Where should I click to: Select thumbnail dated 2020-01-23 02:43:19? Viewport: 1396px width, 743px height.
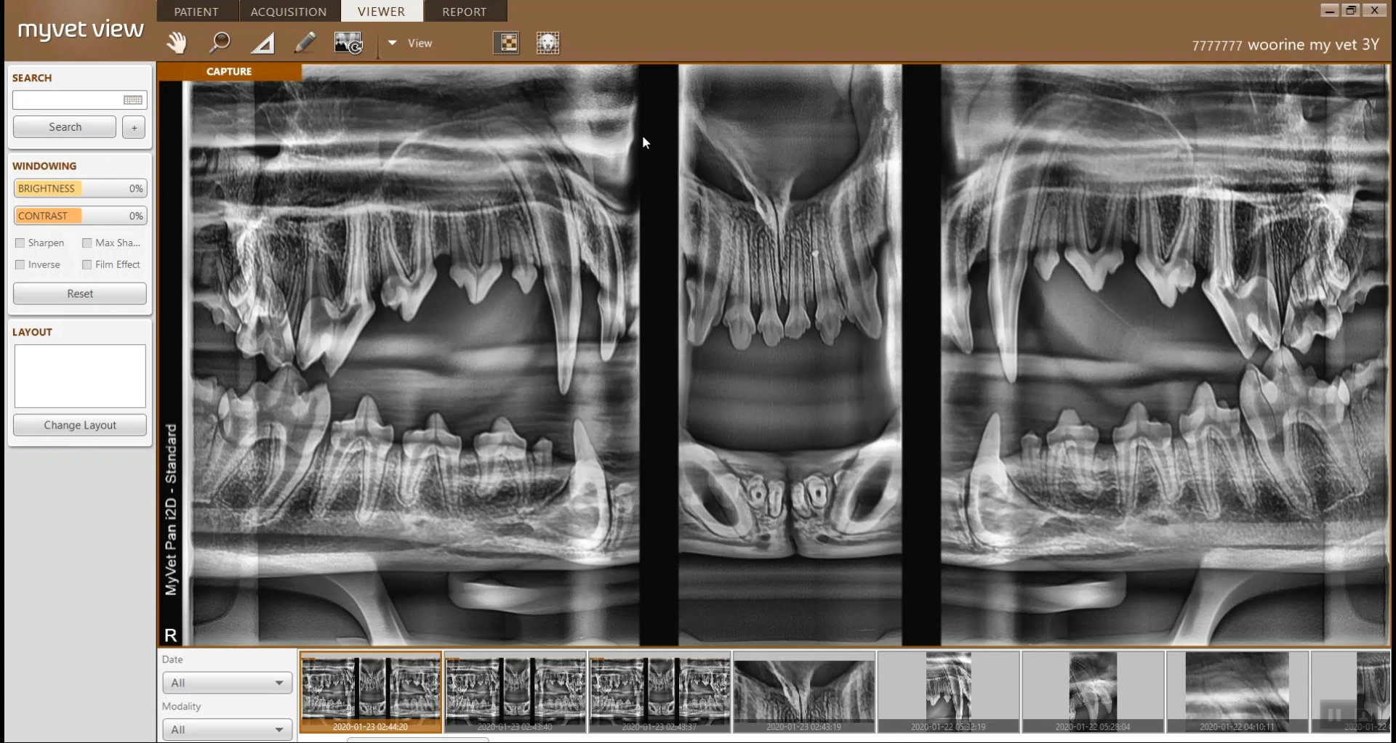[x=803, y=691]
